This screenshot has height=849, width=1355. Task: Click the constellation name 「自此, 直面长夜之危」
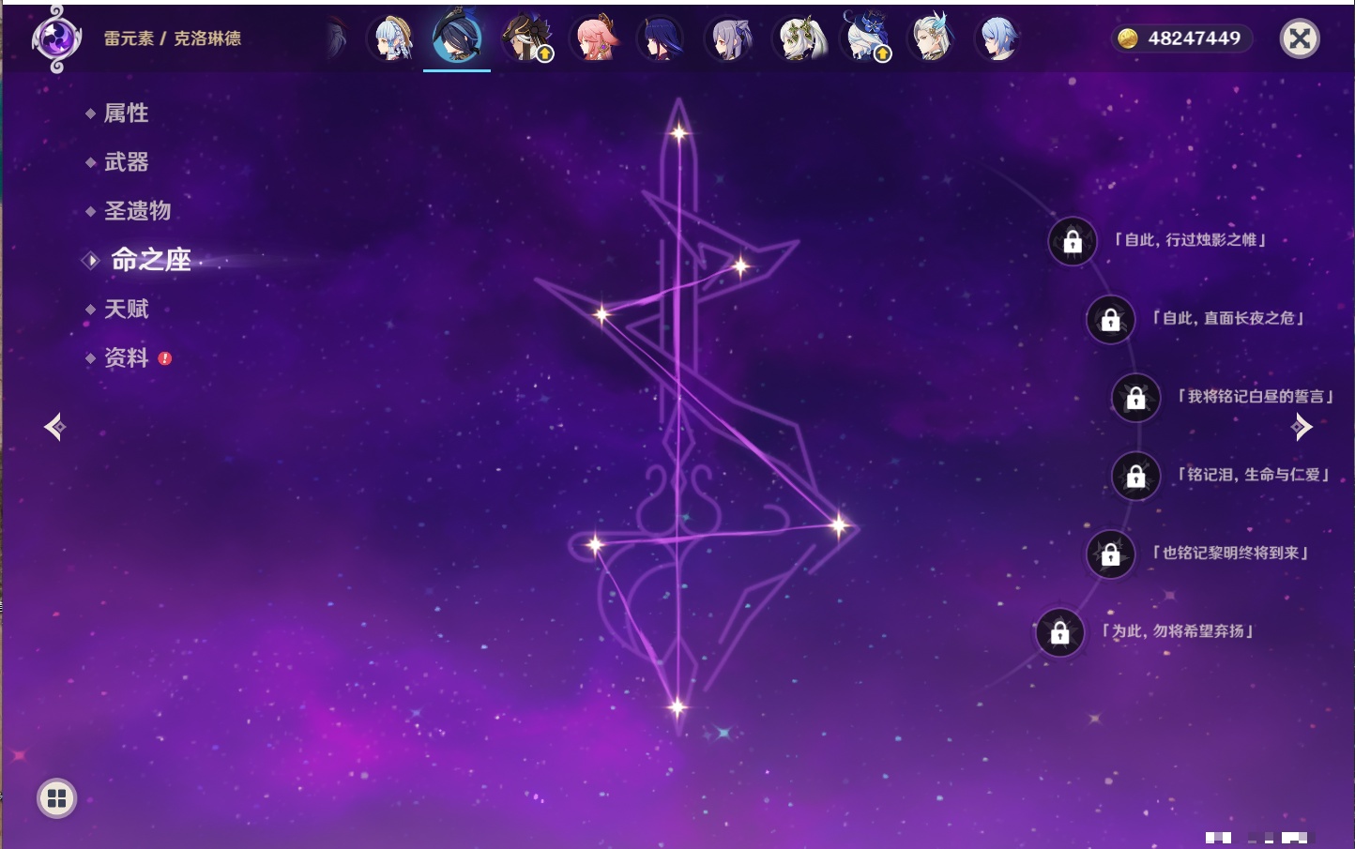(1227, 318)
